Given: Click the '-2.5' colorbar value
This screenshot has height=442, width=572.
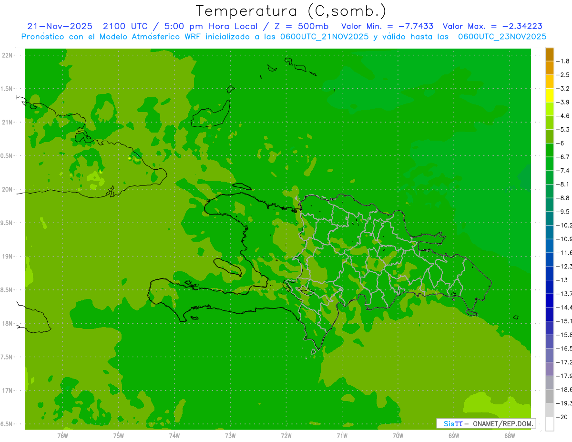Looking at the screenshot, I should point(563,75).
